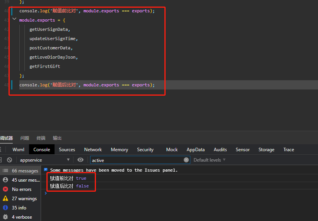Open the Sources tab
Viewport: 318px width, 221px height.
[67, 150]
